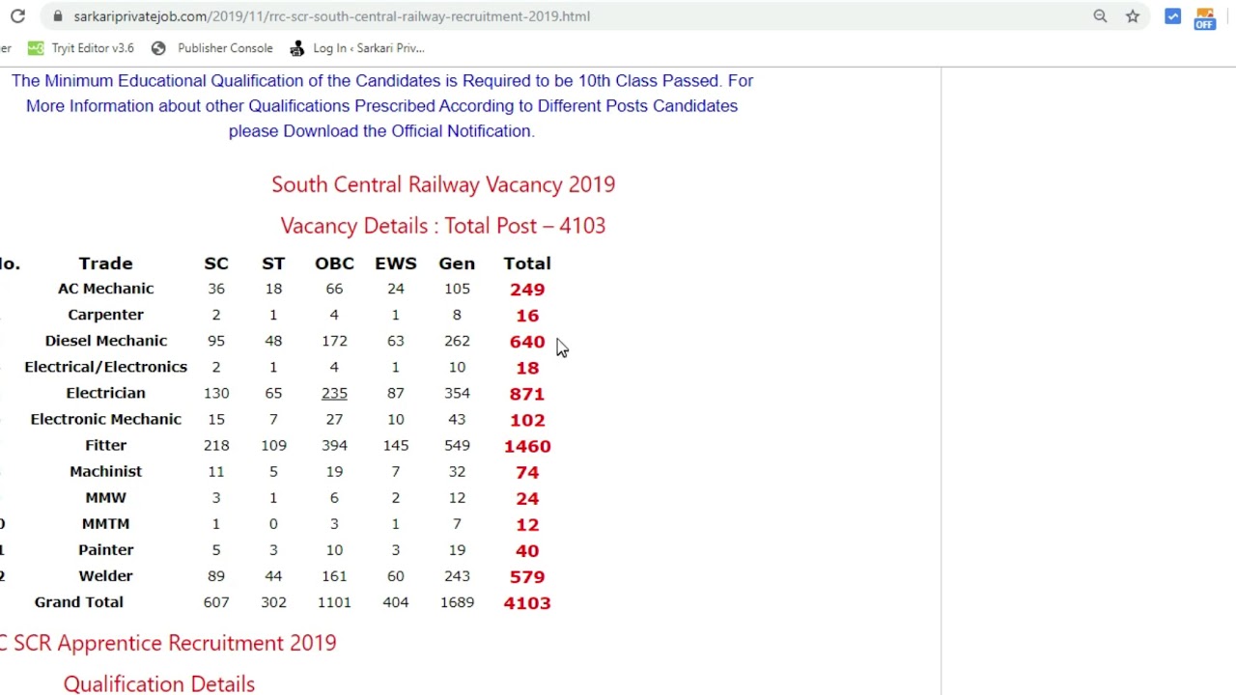Open the Tryit Editor v3.6 bookmark
Screen dimensions: 1236x695
click(x=81, y=48)
